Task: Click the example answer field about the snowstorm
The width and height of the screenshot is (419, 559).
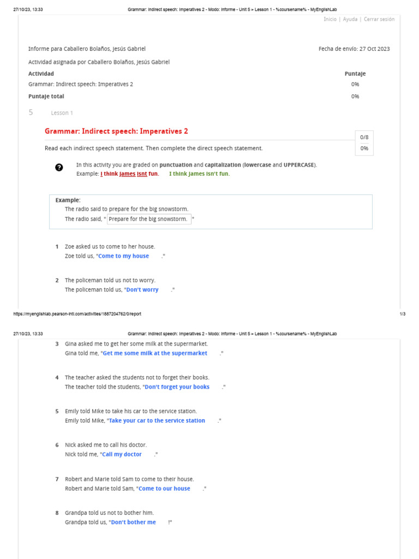Action: click(148, 219)
